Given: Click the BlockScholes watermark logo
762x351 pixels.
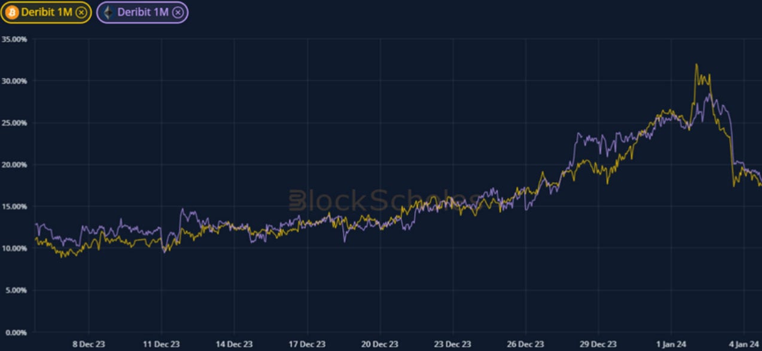Looking at the screenshot, I should pos(383,201).
